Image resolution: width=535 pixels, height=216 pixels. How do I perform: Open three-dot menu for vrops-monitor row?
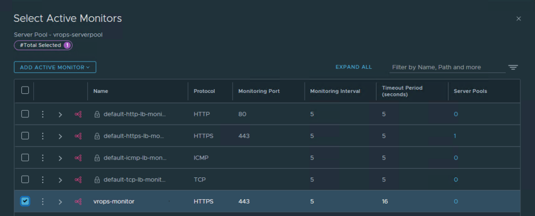tap(43, 201)
